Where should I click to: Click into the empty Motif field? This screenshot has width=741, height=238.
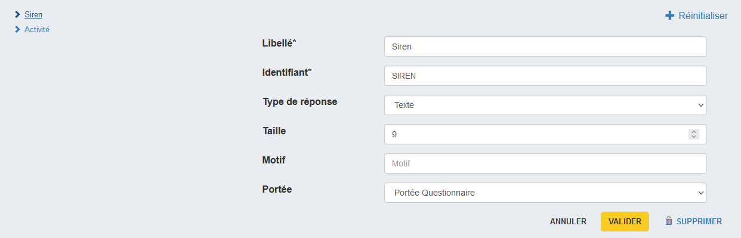click(x=545, y=163)
